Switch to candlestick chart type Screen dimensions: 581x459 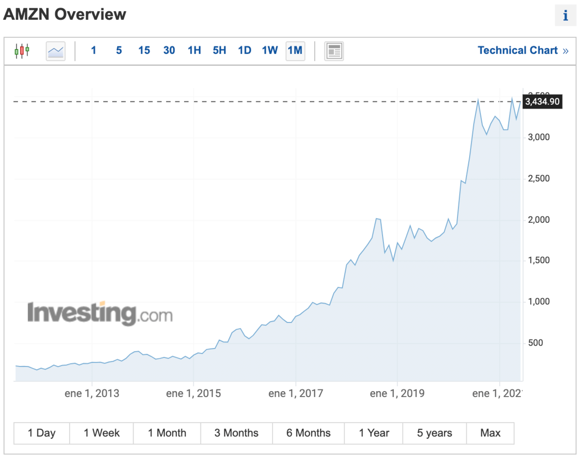click(x=22, y=50)
